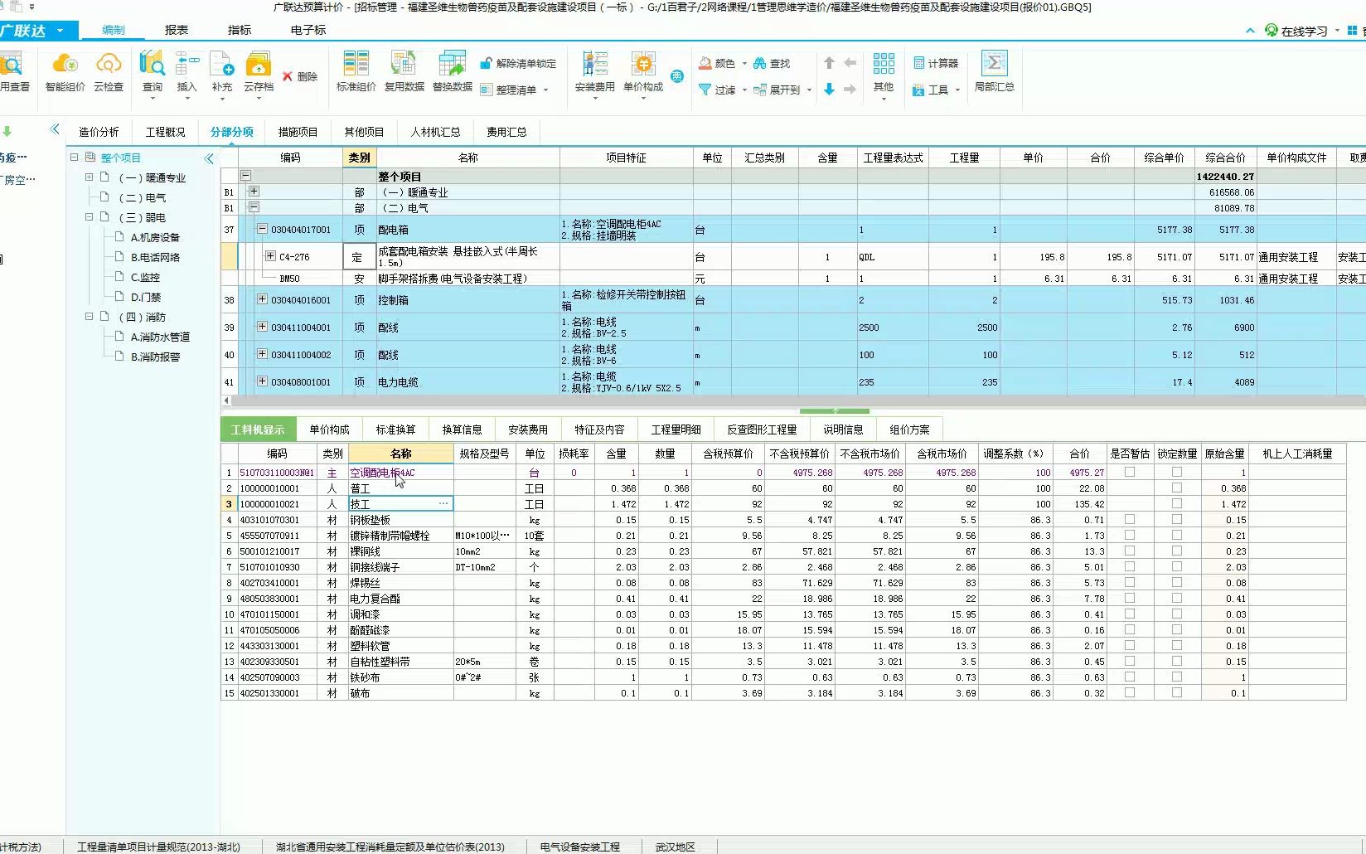Click 解除清单锁定 unlock list
This screenshot has width=1366, height=854.
tap(519, 63)
